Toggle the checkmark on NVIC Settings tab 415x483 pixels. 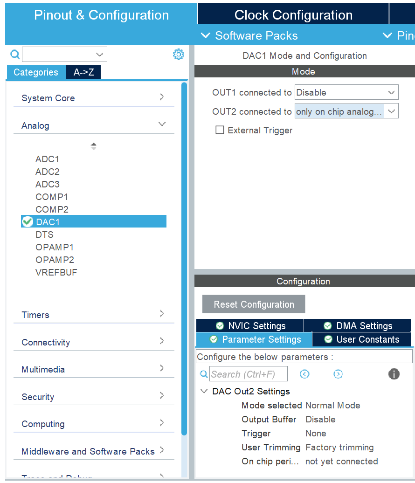tap(219, 325)
